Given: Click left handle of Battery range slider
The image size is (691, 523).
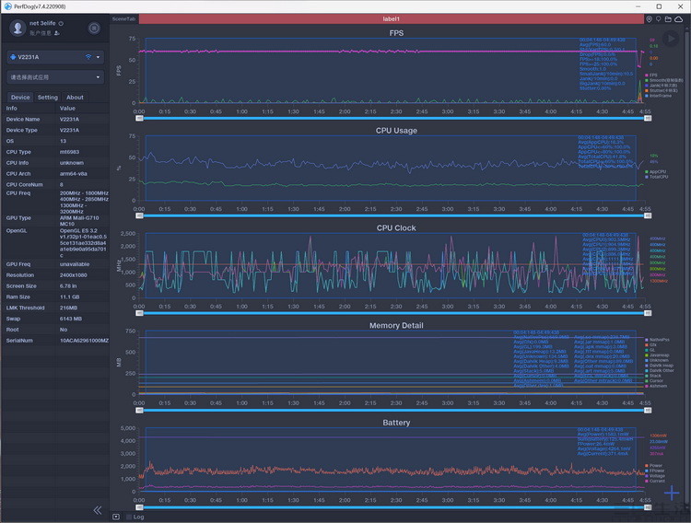Looking at the screenshot, I should tap(139, 507).
